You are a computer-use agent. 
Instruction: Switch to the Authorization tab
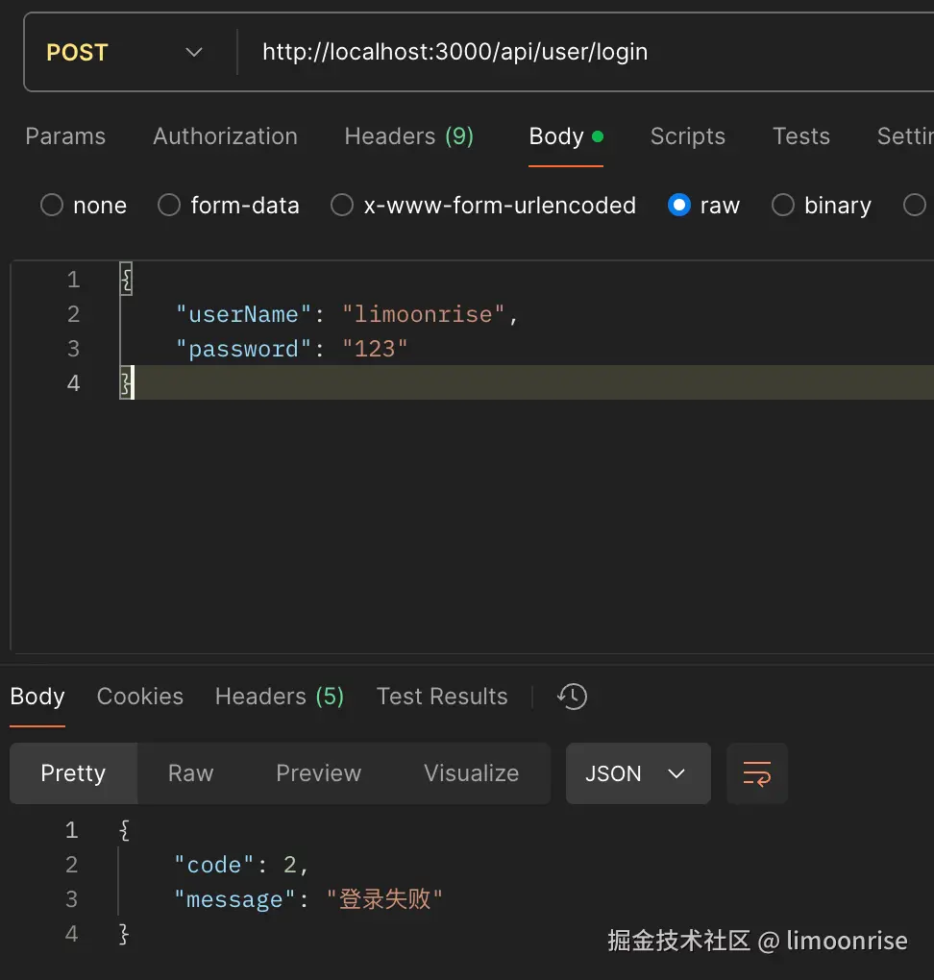[225, 136]
